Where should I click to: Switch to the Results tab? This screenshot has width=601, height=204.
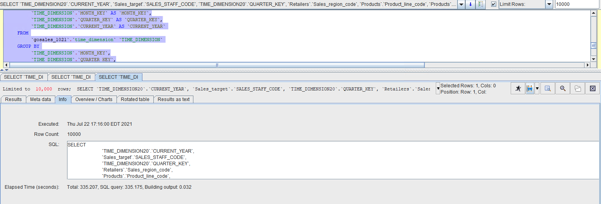point(13,99)
